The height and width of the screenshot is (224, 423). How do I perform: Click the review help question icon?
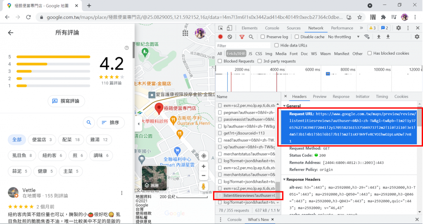(x=126, y=48)
